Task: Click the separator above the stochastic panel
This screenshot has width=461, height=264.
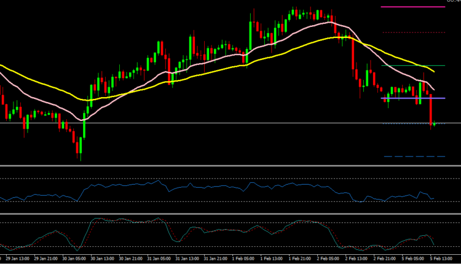Action: point(230,214)
